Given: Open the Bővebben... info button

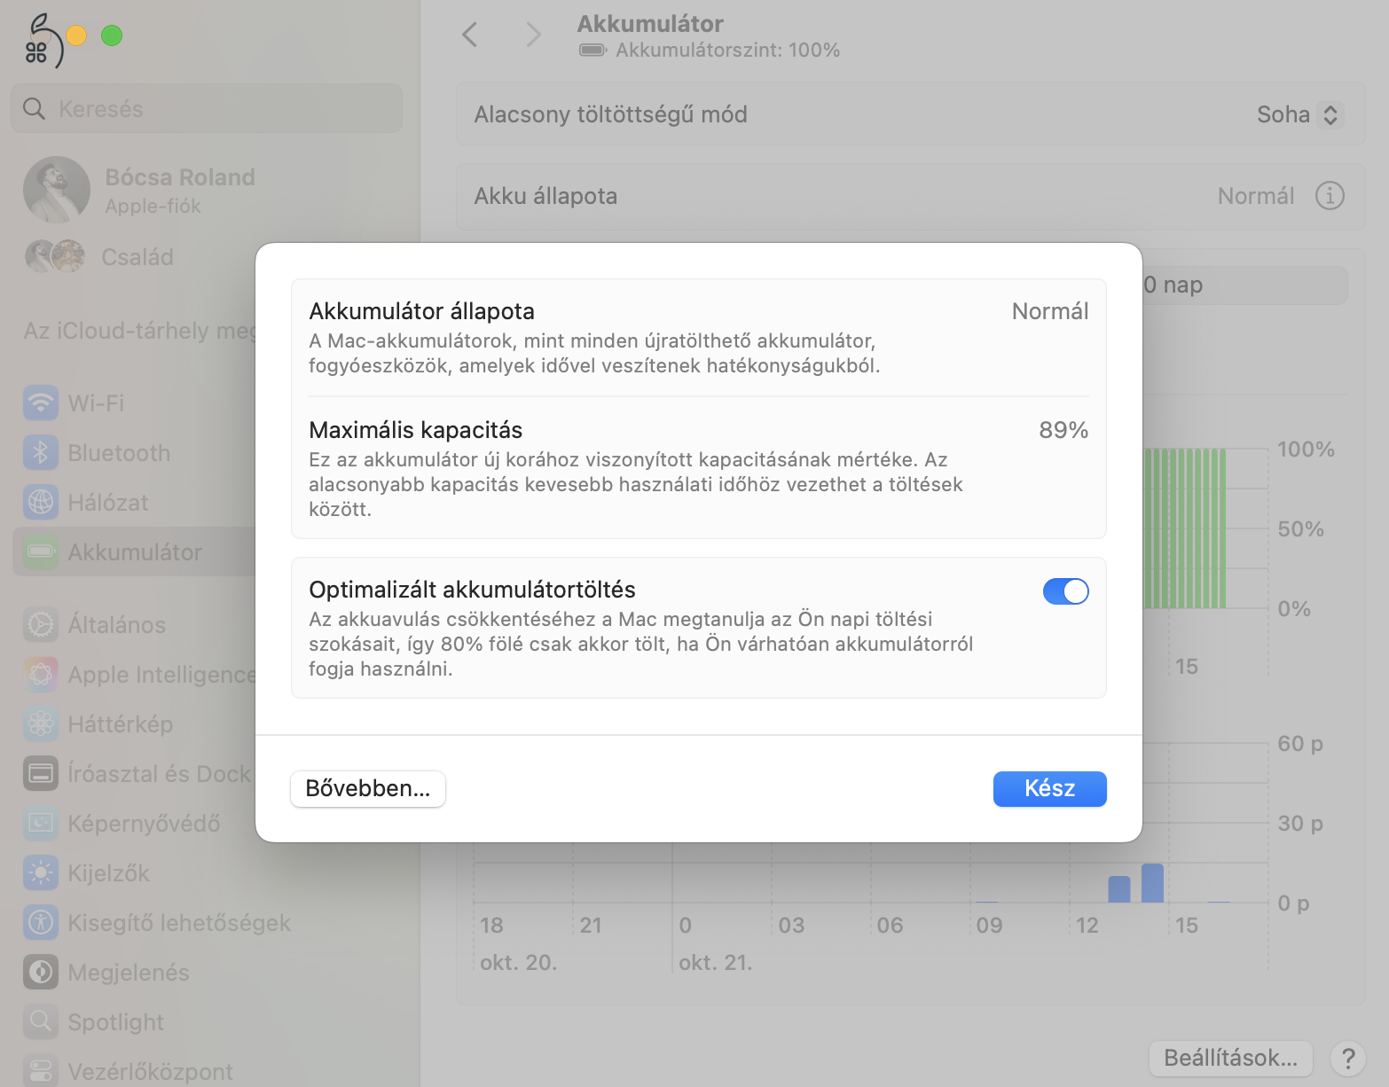Looking at the screenshot, I should (368, 788).
